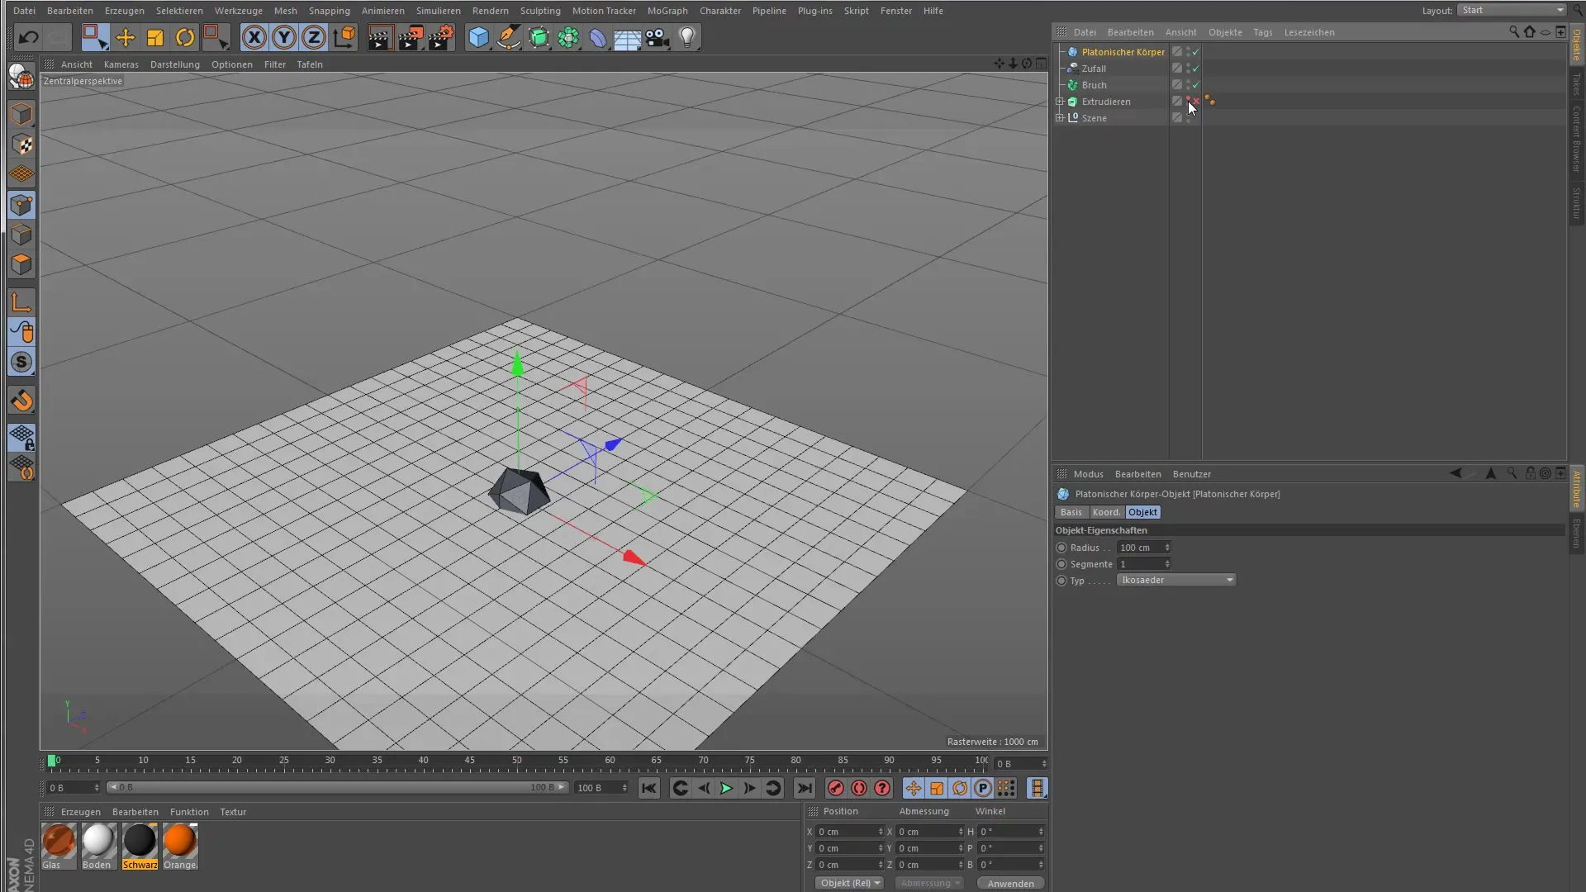
Task: Play animation forwards
Action: pos(726,788)
